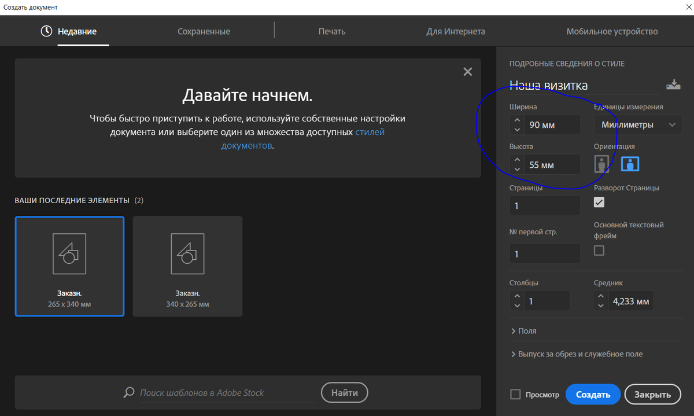This screenshot has width=694, height=416.
Task: Switch to the Недавние tab
Action: 77,31
